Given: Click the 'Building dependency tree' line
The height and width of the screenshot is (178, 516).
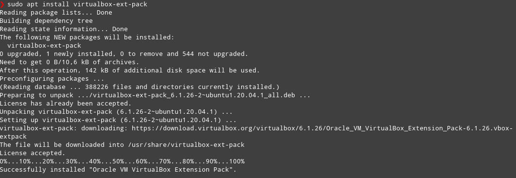Looking at the screenshot, I should coord(46,21).
